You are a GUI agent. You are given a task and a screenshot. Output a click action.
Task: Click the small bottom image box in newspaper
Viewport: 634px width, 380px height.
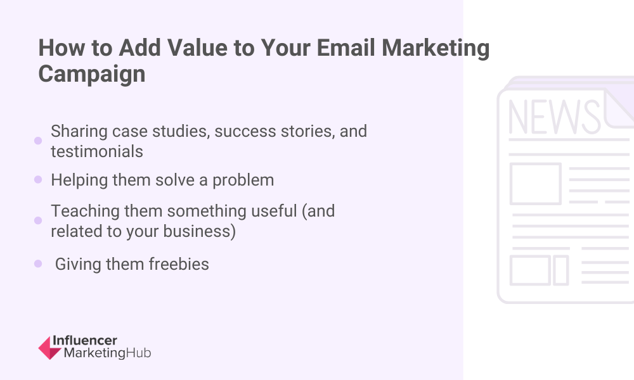pos(530,270)
